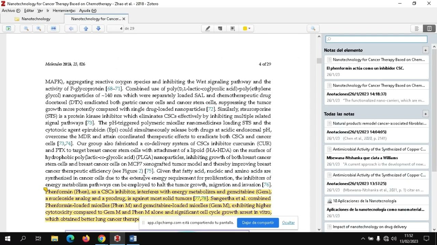Go back to previous location

coord(71,29)
